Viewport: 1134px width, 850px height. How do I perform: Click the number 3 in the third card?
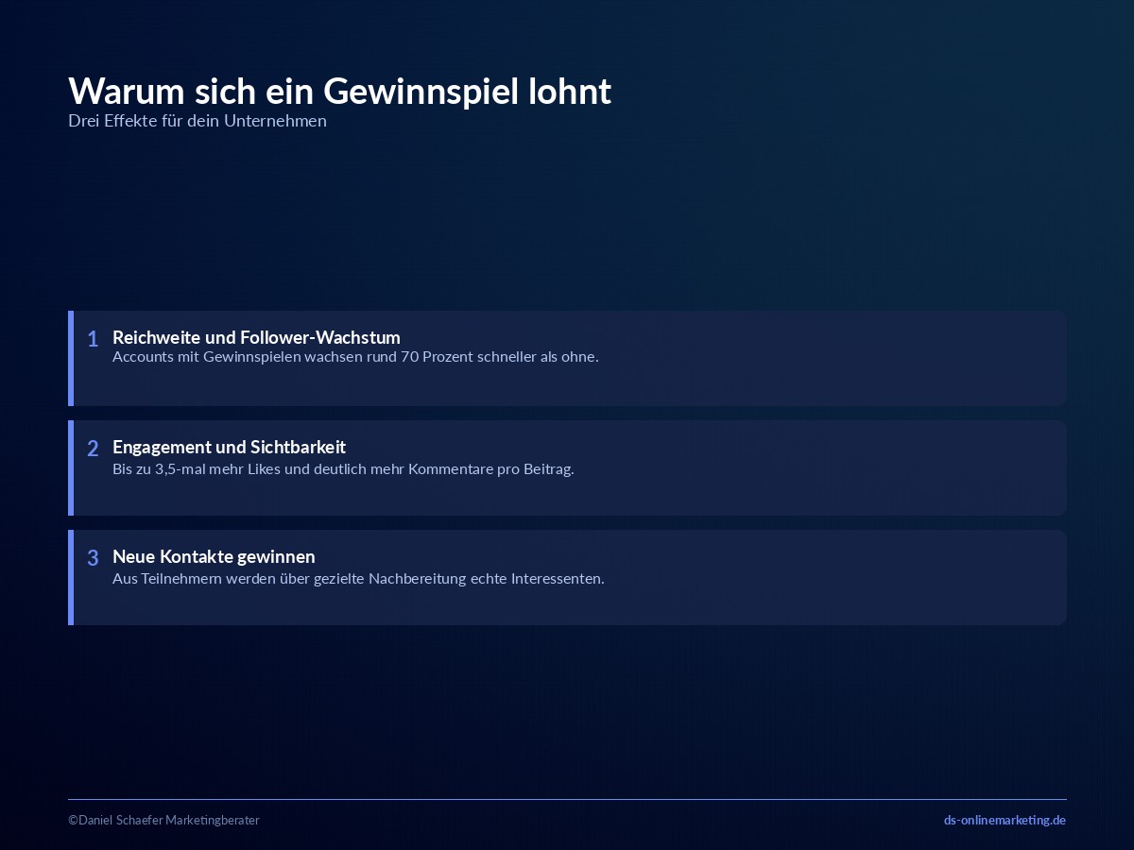coord(93,558)
